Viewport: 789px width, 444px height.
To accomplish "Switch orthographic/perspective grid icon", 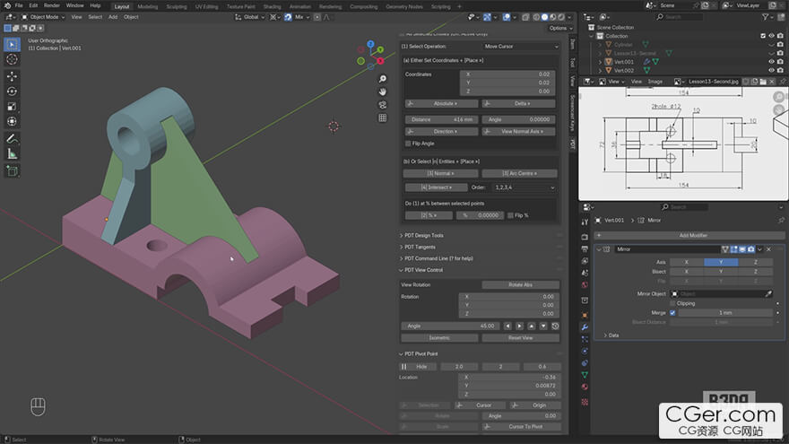I will tap(383, 118).
